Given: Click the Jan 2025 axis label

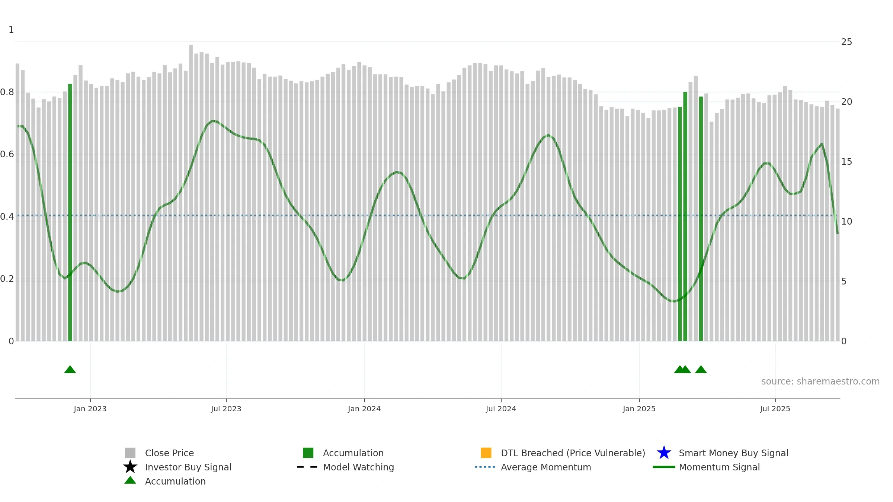Looking at the screenshot, I should tap(639, 409).
